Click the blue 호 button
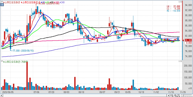 [x=2, y=5]
